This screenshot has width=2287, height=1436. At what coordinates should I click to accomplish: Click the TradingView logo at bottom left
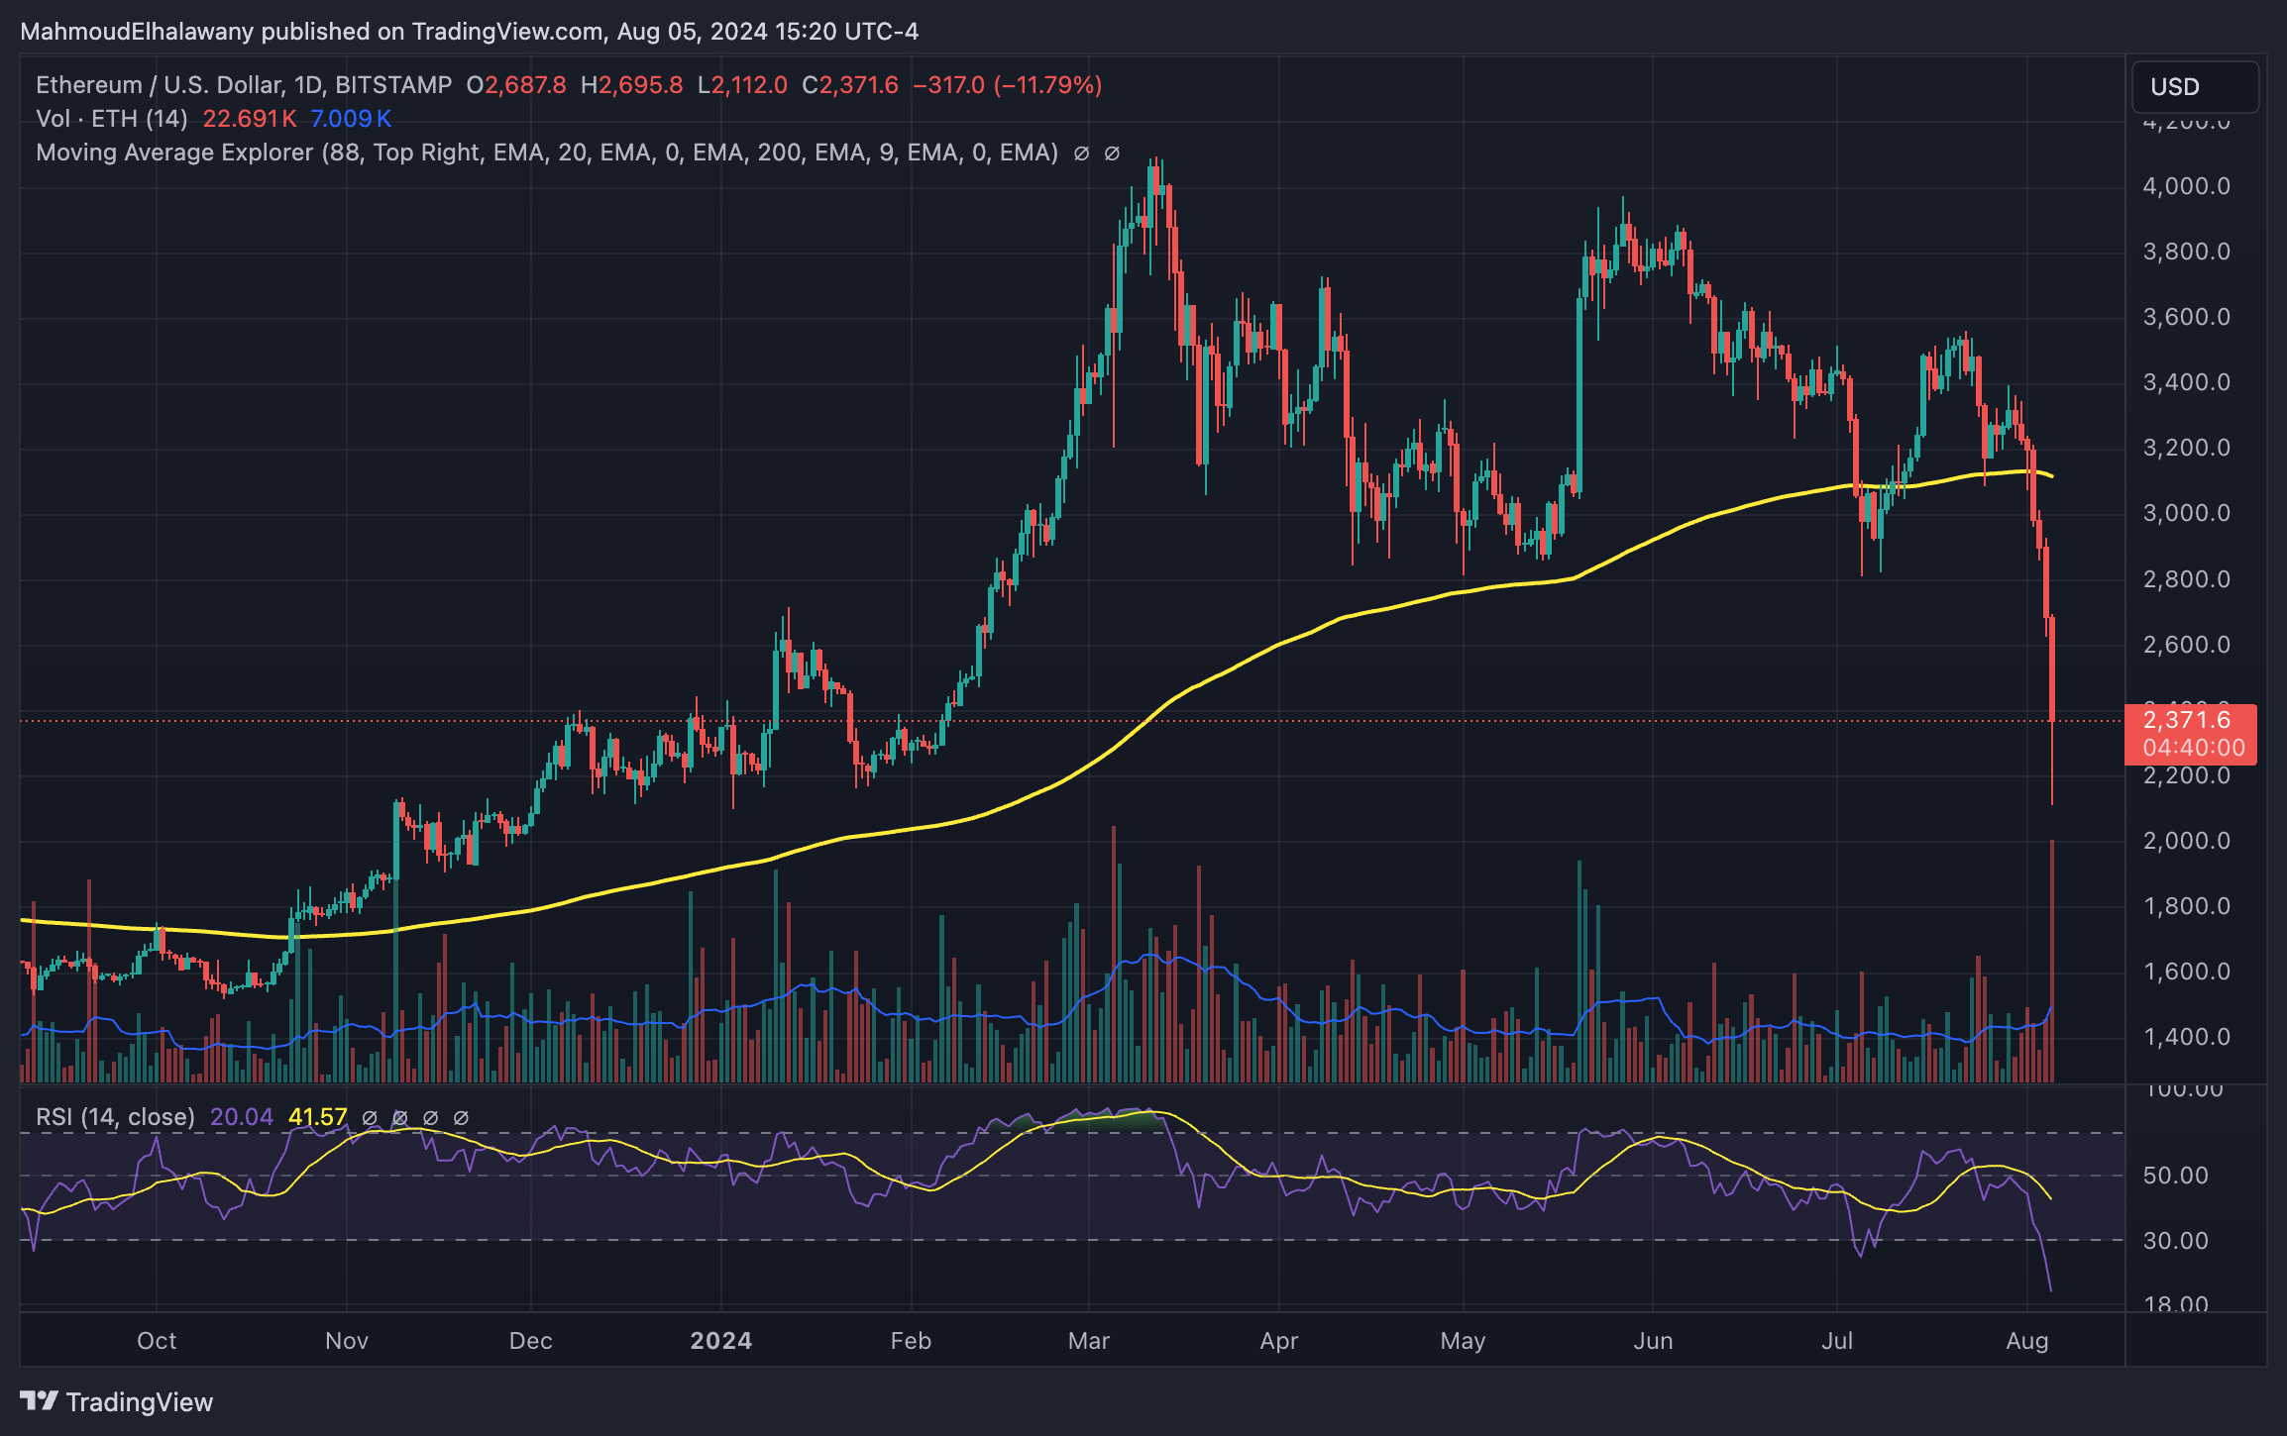(116, 1401)
